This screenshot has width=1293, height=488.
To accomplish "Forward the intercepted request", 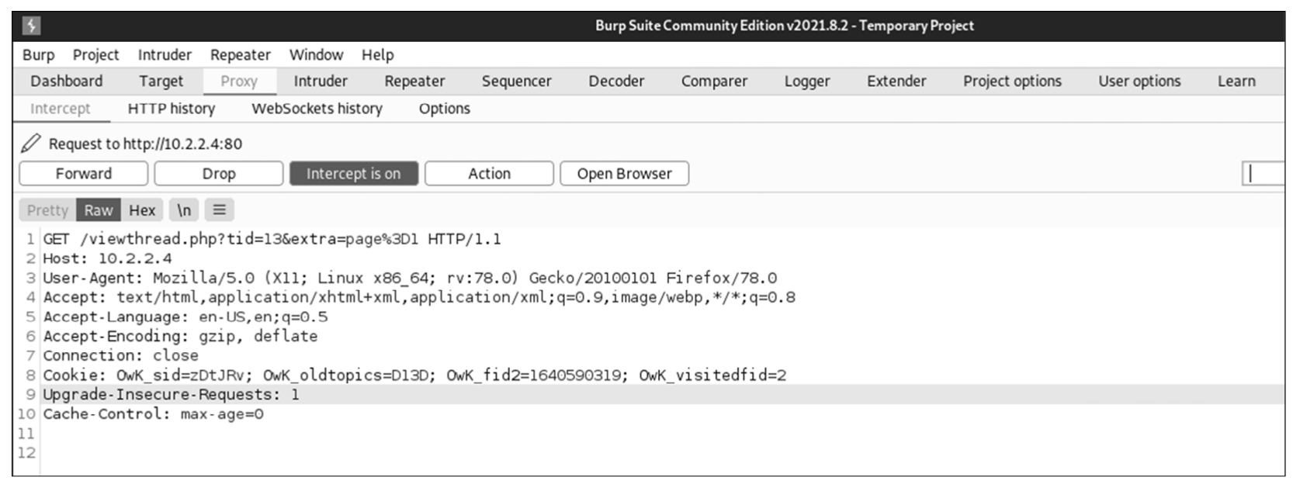I will tap(84, 174).
